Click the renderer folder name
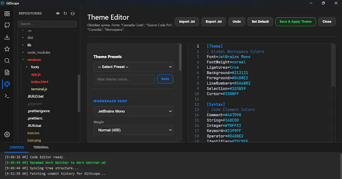Screen dimensions: 342x179 coord(34,60)
